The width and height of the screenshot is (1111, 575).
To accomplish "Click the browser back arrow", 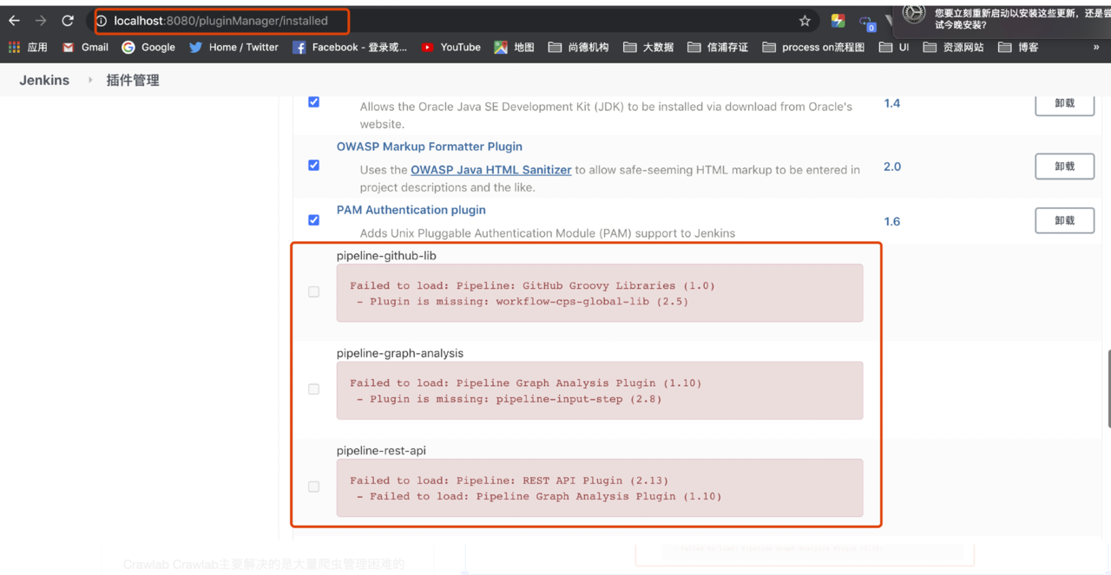I will click(x=15, y=21).
